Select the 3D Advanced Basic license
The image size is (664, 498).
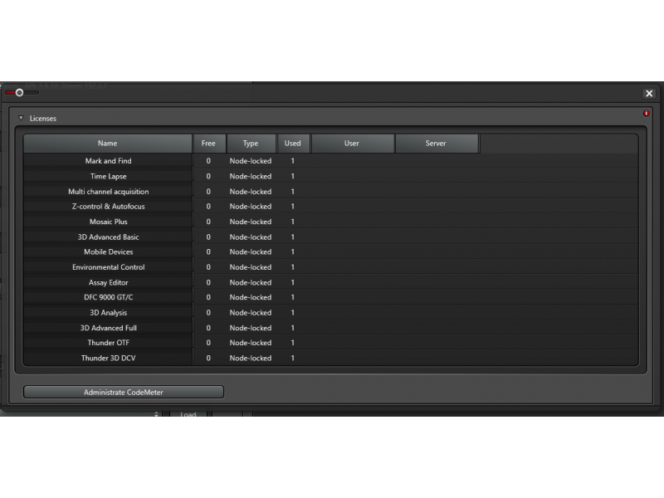click(330, 237)
